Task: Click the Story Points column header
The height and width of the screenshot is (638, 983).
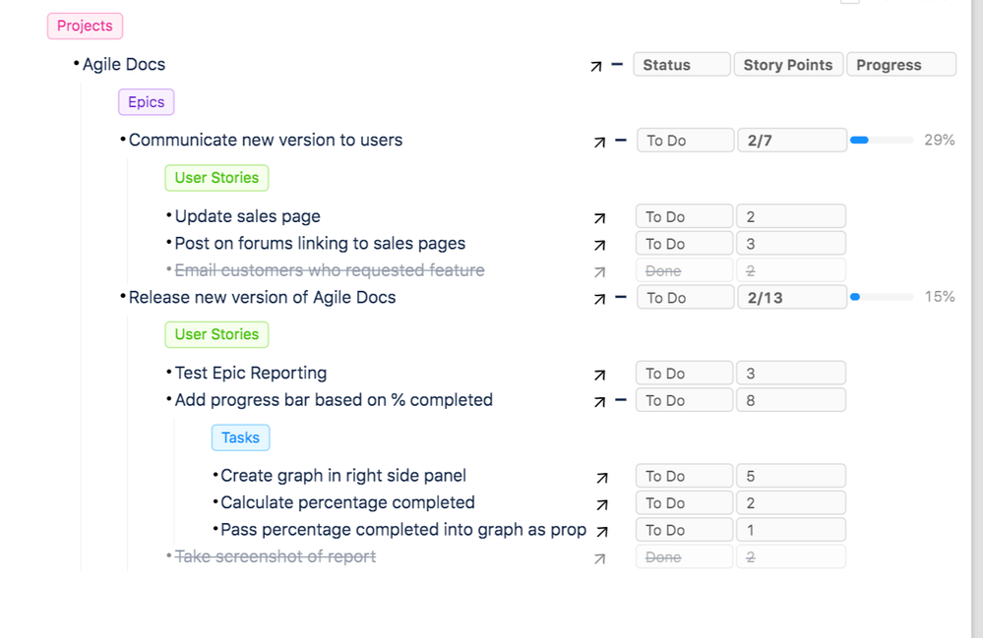Action: pos(787,65)
